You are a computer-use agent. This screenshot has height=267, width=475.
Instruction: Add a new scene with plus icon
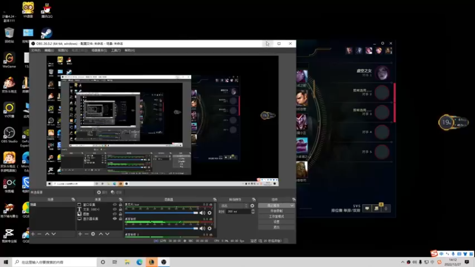33,234
